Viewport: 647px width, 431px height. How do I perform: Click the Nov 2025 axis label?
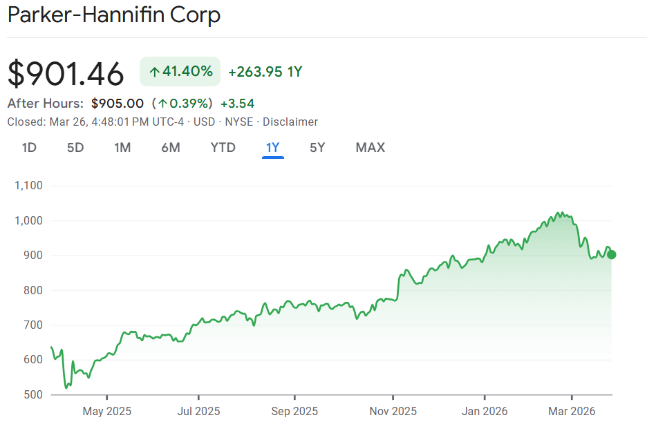click(392, 411)
